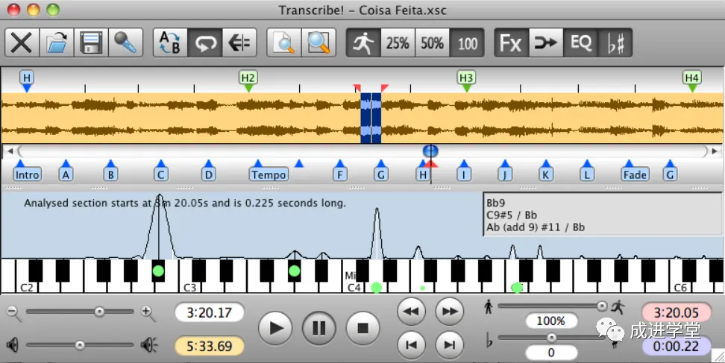
Task: Click the zoom selection magnifier icon
Action: 318,43
